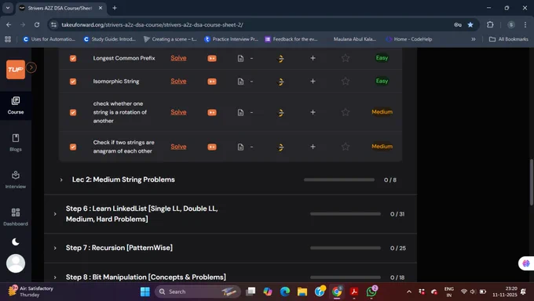
Task: Click Solve link for anagram problem
Action: pos(178,147)
